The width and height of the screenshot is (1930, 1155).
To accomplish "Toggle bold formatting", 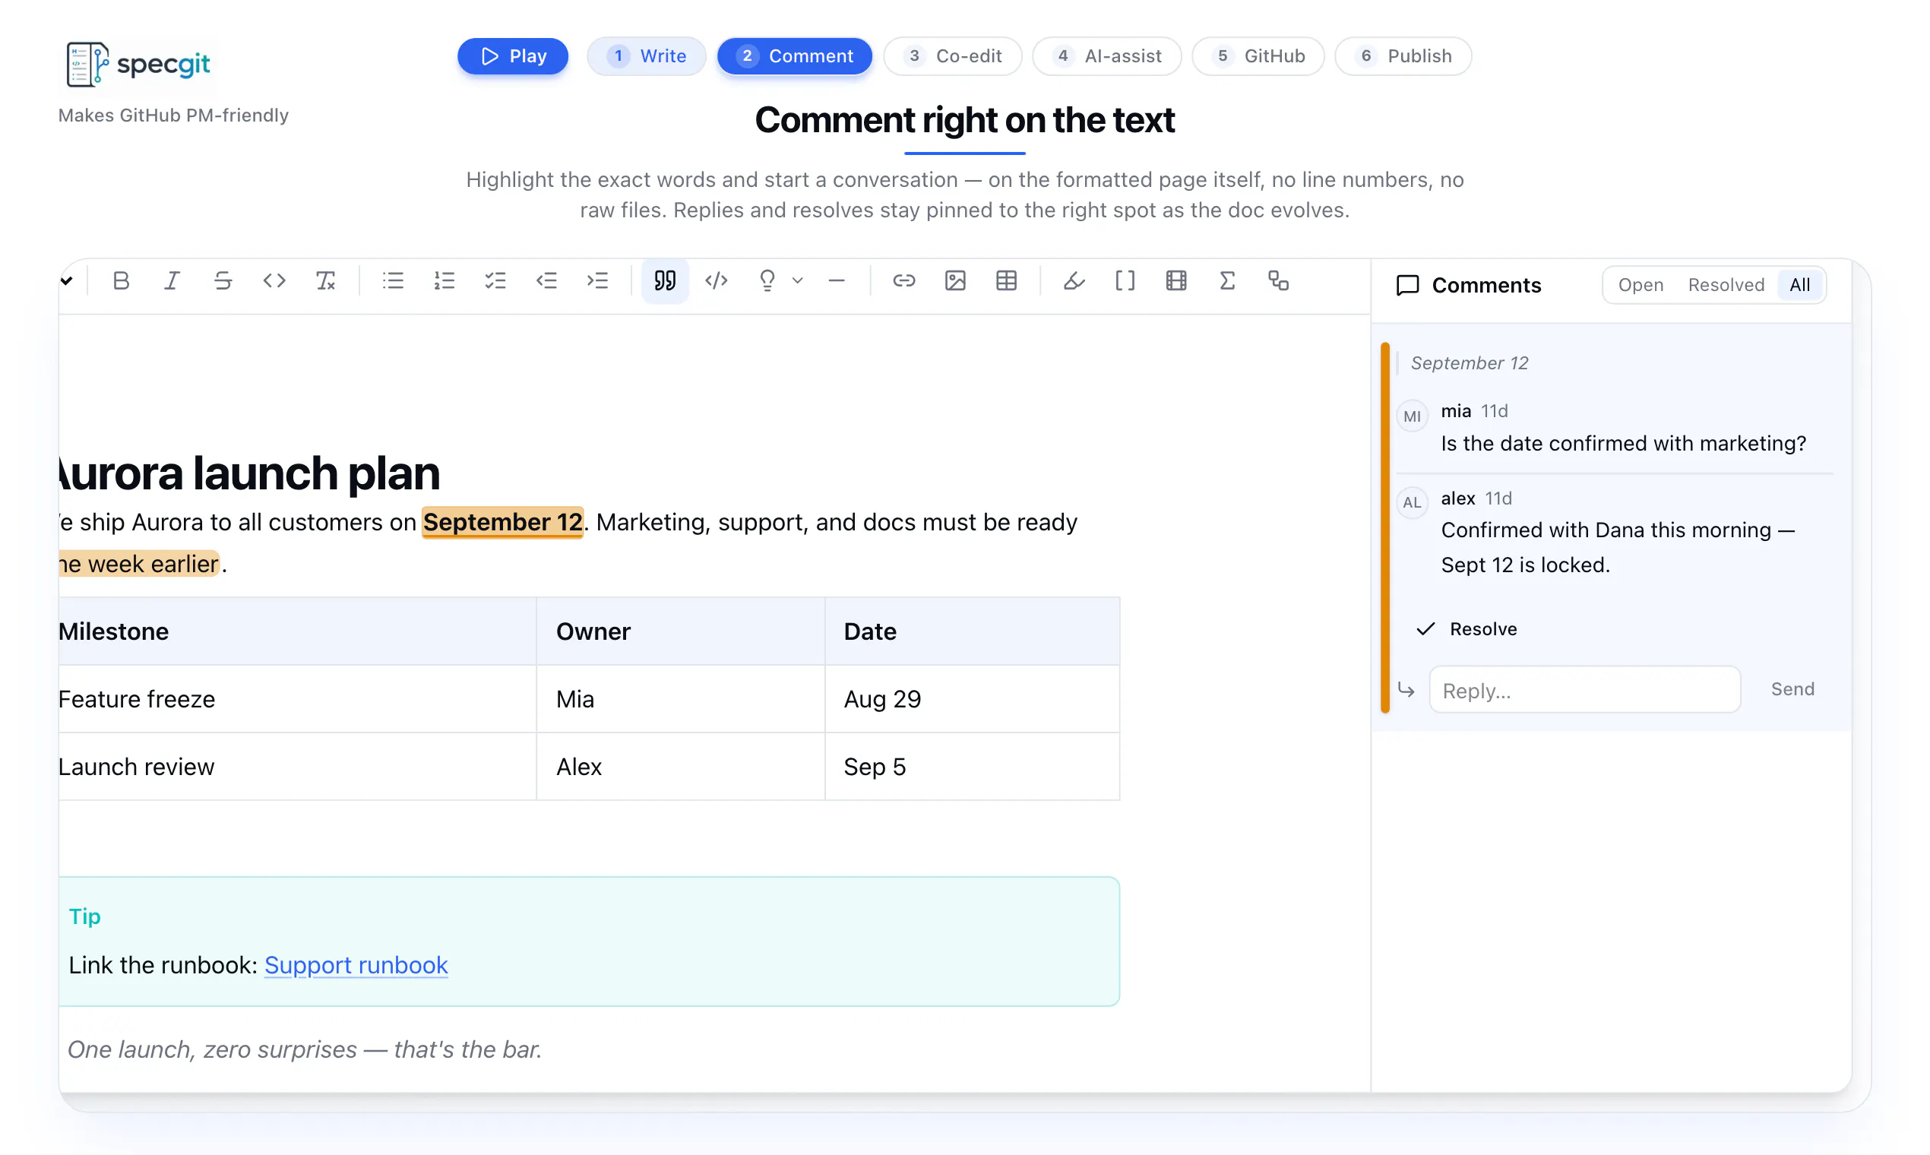I will tap(121, 281).
